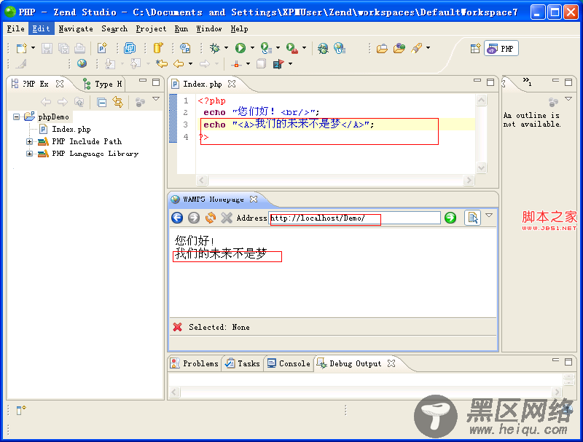Click the Debug bug icon in toolbar
583x442 pixels.
pos(214,48)
